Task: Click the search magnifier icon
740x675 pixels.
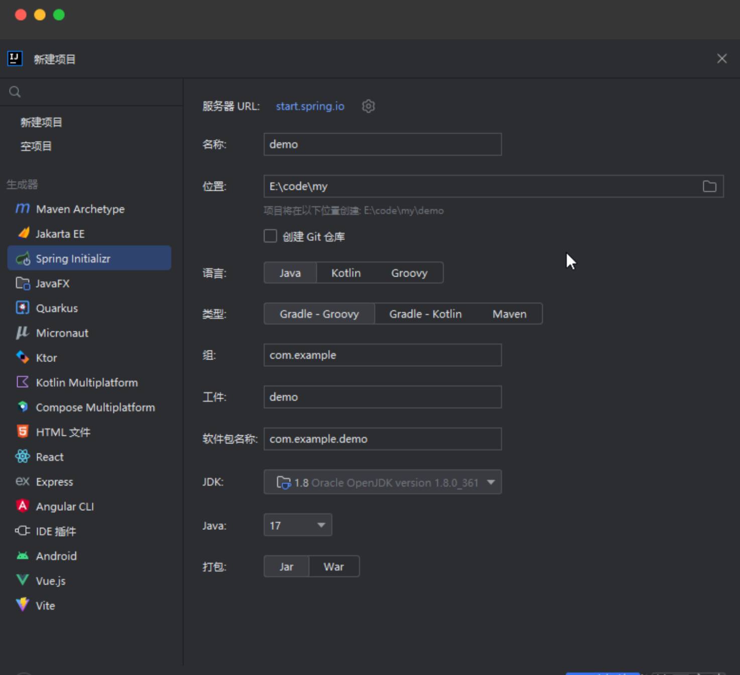Action: [x=15, y=92]
